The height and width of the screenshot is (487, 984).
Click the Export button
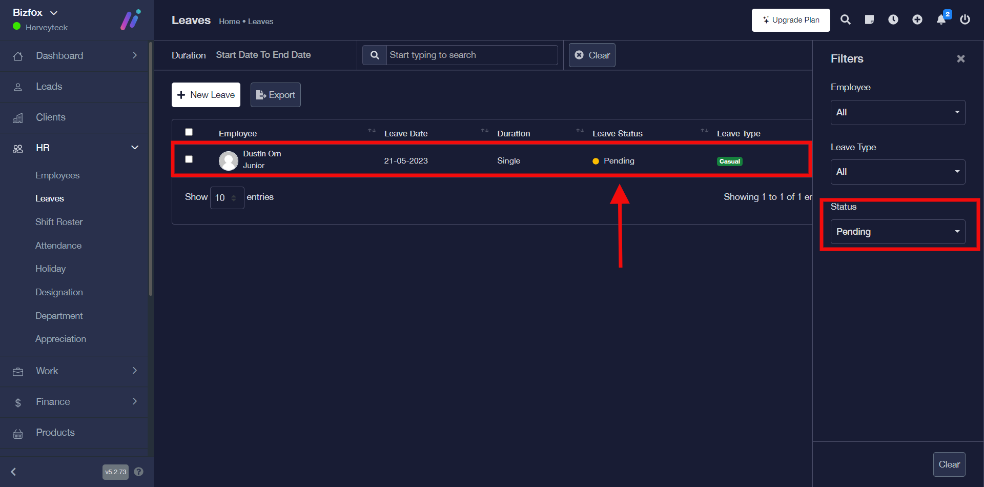point(276,95)
